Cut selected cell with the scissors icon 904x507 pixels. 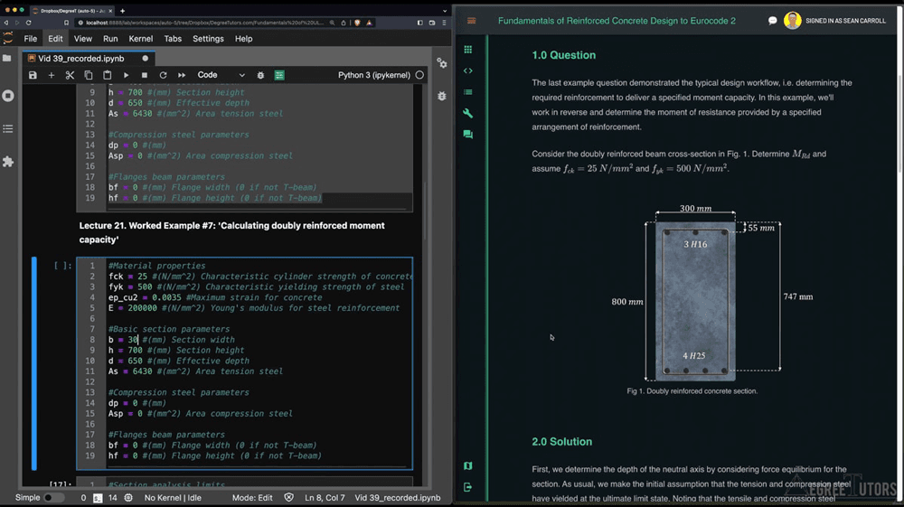tap(70, 75)
